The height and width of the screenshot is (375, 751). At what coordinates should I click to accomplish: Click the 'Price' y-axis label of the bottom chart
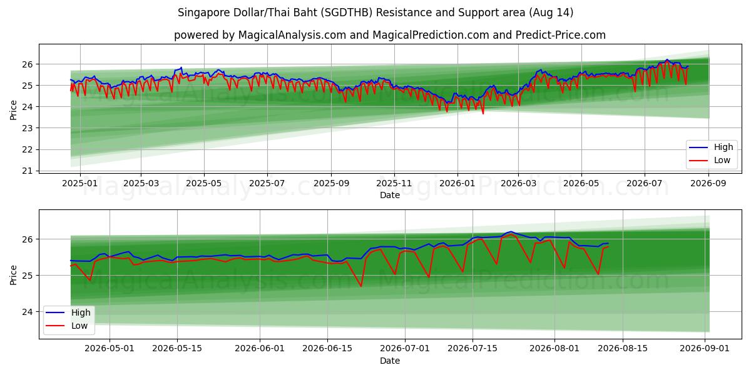14,274
